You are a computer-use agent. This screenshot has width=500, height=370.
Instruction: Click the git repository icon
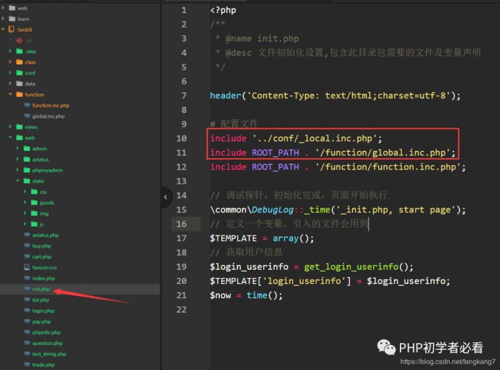(19, 40)
